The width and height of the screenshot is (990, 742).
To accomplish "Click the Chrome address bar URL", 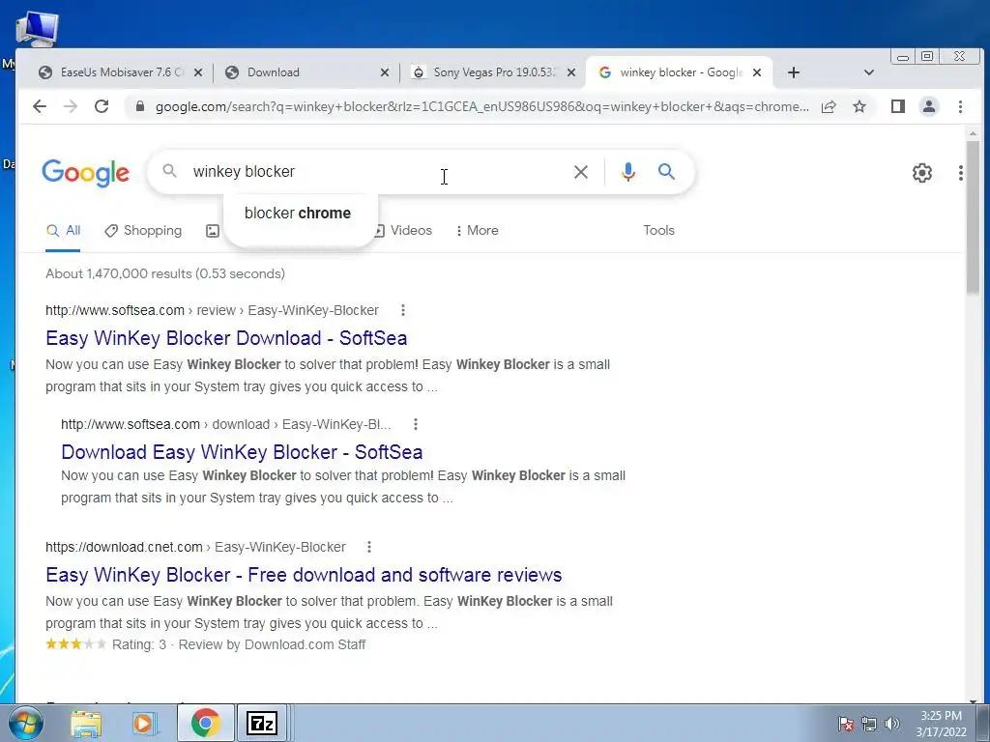I will pos(482,106).
